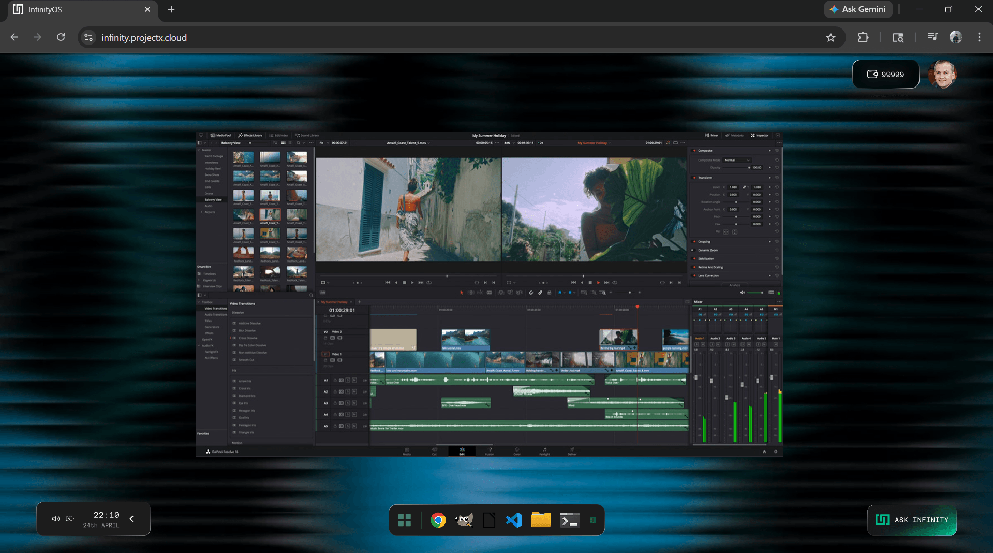993x553 pixels.
Task: Click Play in the source viewer
Action: (412, 283)
